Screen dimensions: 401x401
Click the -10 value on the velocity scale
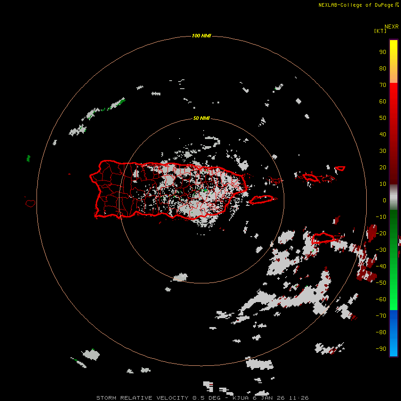[381, 217]
